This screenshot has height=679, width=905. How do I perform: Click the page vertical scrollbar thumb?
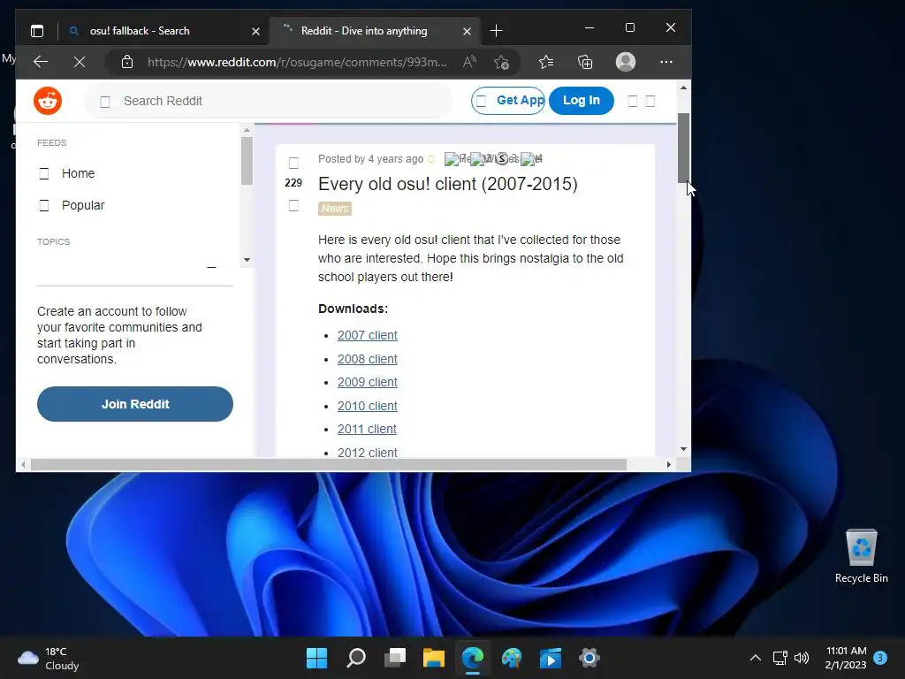pos(683,148)
